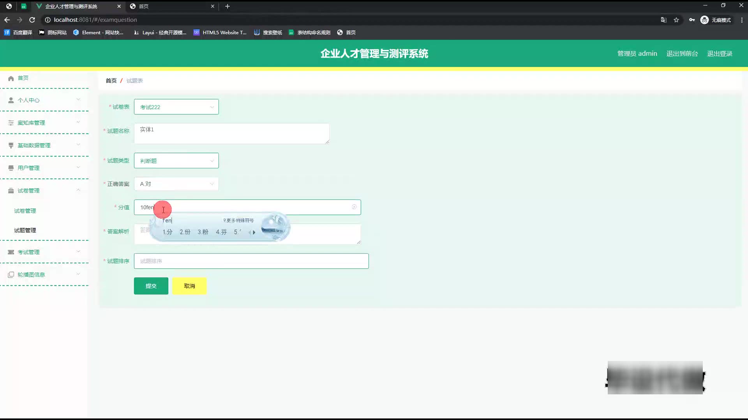The height and width of the screenshot is (420, 748).
Task: Open the 图标网站 bookmark
Action: pyautogui.click(x=53, y=33)
